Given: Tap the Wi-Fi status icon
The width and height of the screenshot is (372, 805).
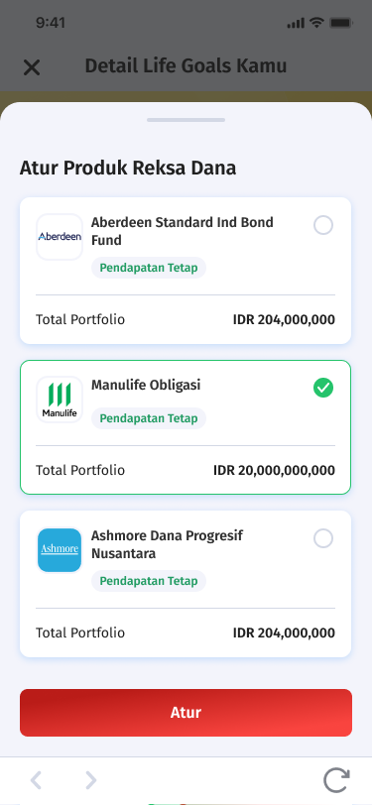Looking at the screenshot, I should click(x=317, y=23).
